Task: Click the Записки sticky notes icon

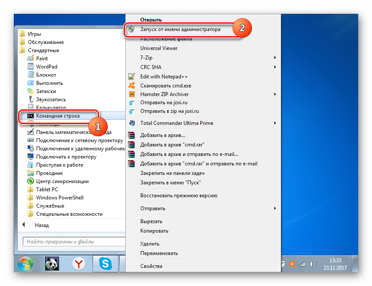Action: [x=31, y=91]
